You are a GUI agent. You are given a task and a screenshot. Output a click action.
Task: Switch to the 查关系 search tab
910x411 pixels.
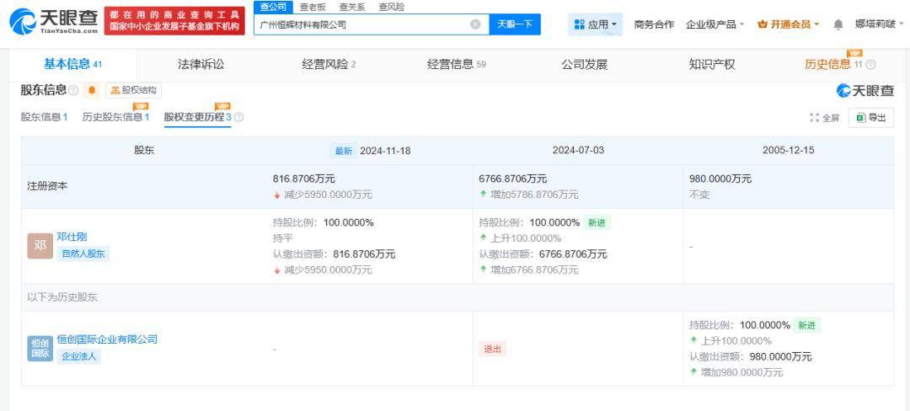pos(352,7)
